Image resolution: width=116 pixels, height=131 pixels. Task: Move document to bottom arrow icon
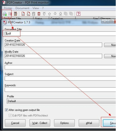[x=60, y=14]
